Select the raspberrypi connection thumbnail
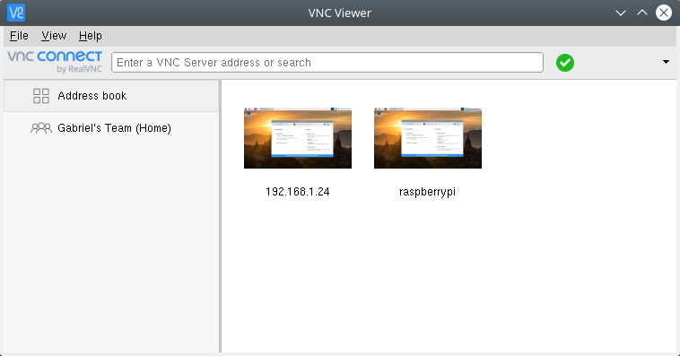The height and width of the screenshot is (356, 680). [428, 138]
